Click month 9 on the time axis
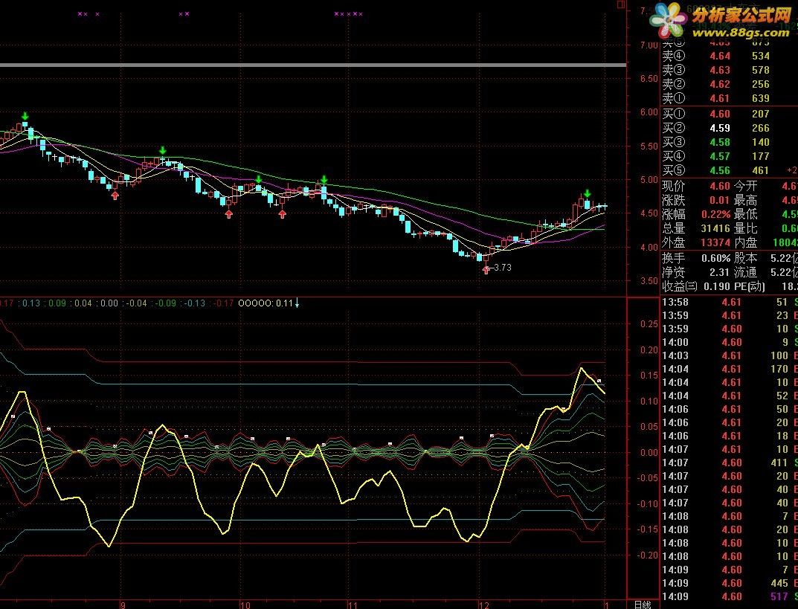The image size is (798, 609). [x=123, y=605]
